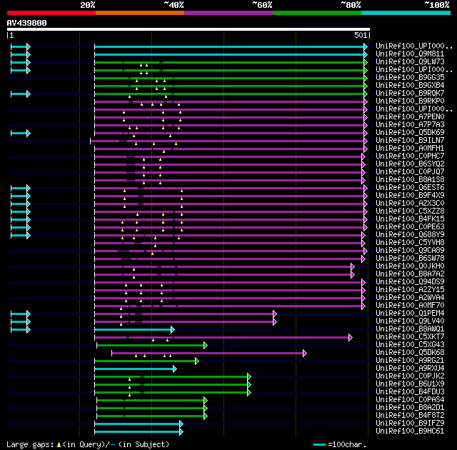Open the UniRef100_B9HC61 entry
457x450 pixels.
point(410,431)
